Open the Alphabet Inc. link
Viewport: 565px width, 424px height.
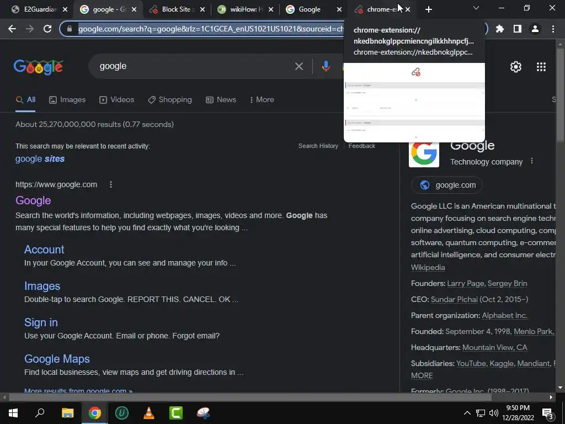(504, 315)
